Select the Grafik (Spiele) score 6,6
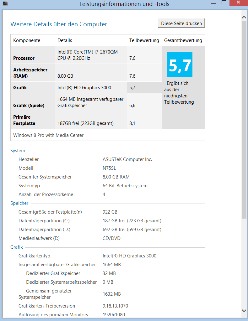This screenshot has width=248, height=321. (132, 106)
